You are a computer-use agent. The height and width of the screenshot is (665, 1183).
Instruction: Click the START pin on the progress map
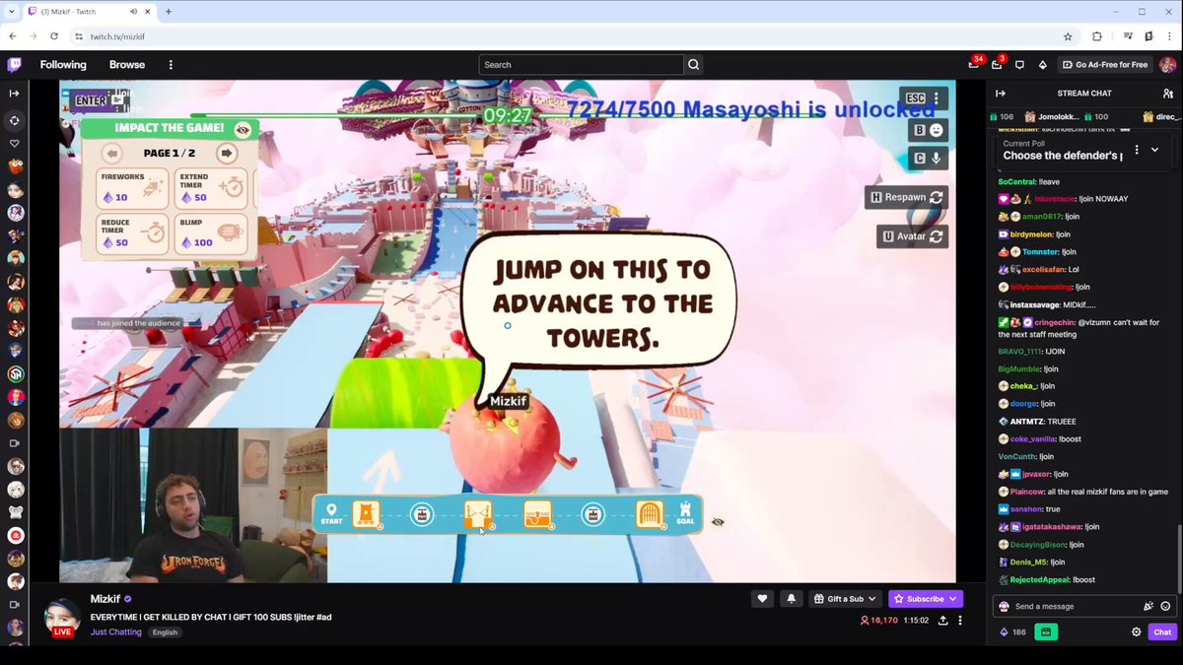tap(331, 514)
